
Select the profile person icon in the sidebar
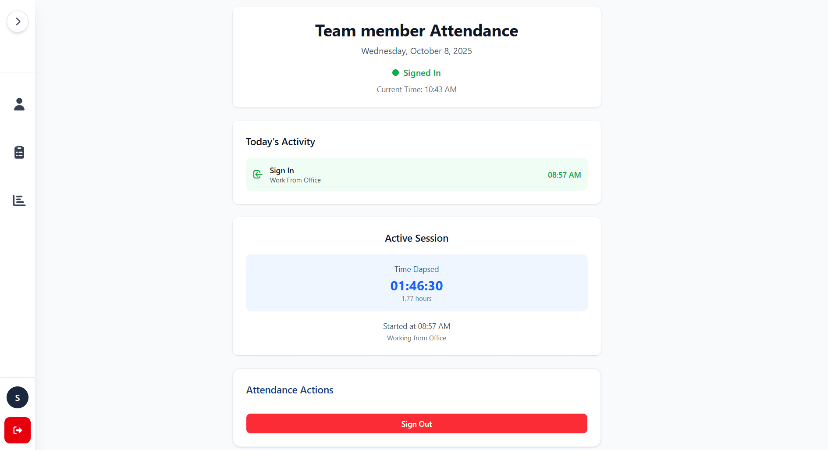[18, 104]
